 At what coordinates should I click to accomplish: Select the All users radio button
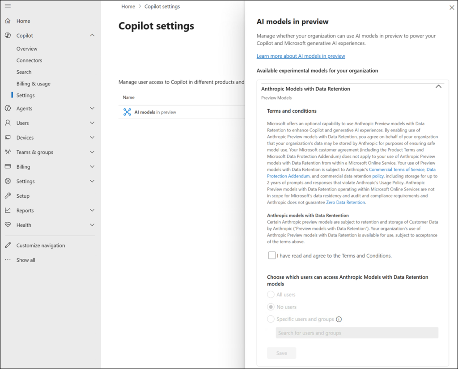[x=271, y=294]
